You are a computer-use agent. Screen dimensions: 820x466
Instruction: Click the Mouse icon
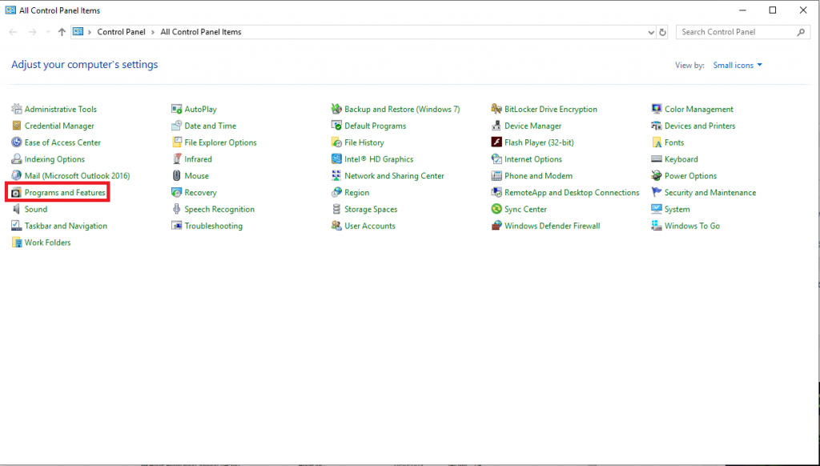(177, 176)
